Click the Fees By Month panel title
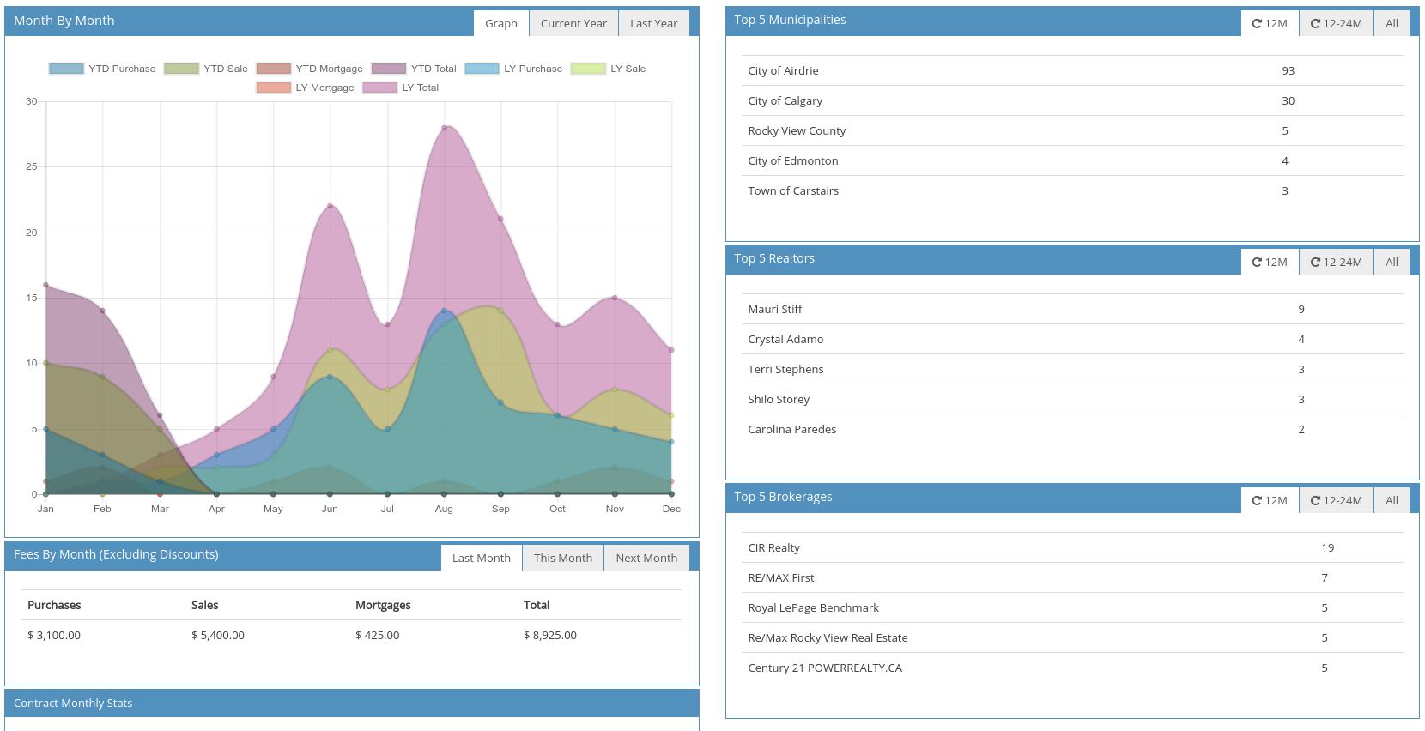1425x731 pixels. (x=116, y=554)
